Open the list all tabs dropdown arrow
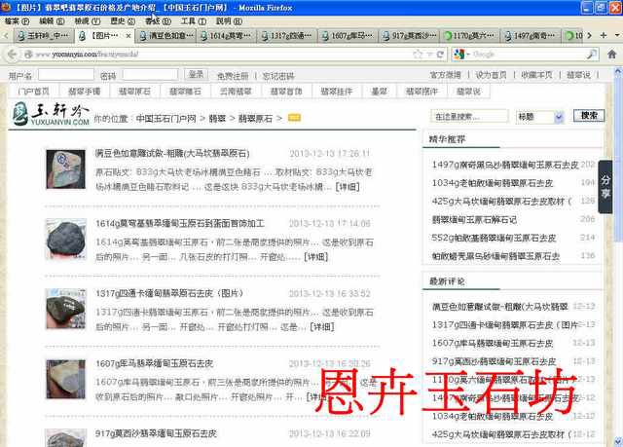Image resolution: width=623 pixels, height=447 pixels. point(616,35)
